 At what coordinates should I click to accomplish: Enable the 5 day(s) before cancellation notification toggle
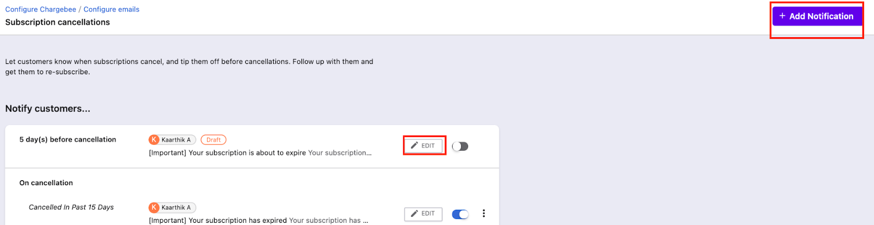tap(460, 146)
